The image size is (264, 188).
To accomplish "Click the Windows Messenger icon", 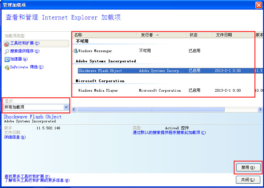I will (75, 51).
